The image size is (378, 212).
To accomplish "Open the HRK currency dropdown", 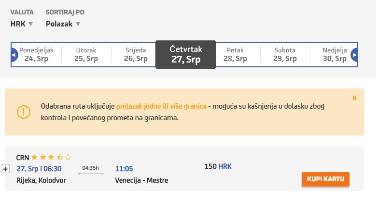I will click(x=22, y=24).
